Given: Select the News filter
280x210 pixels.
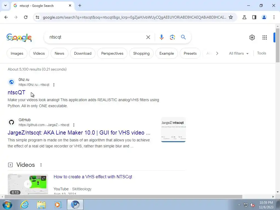Looking at the screenshot, I should point(59,53).
